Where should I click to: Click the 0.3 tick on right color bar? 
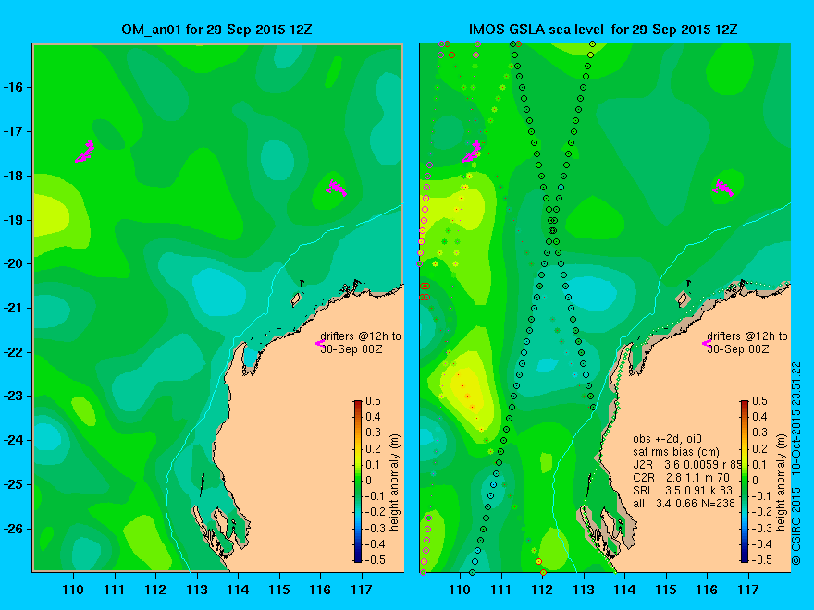(x=760, y=433)
